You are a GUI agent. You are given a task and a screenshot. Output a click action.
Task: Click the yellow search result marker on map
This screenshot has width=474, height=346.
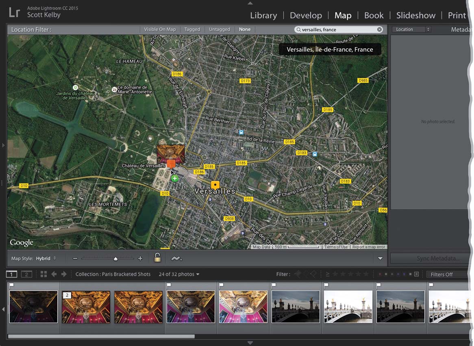coord(215,185)
